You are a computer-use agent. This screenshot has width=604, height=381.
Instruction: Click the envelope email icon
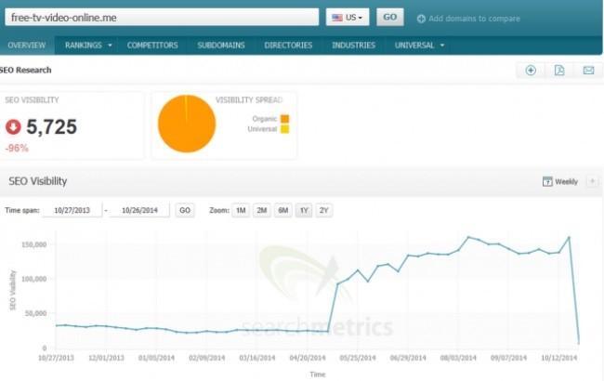(588, 70)
